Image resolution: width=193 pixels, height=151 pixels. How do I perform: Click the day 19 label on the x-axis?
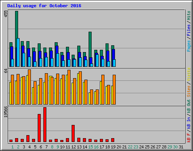[113, 147]
